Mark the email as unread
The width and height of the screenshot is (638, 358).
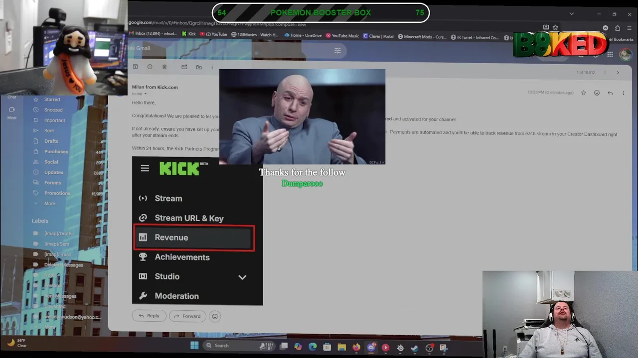[184, 67]
